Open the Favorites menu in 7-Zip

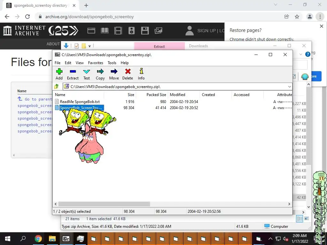point(95,63)
